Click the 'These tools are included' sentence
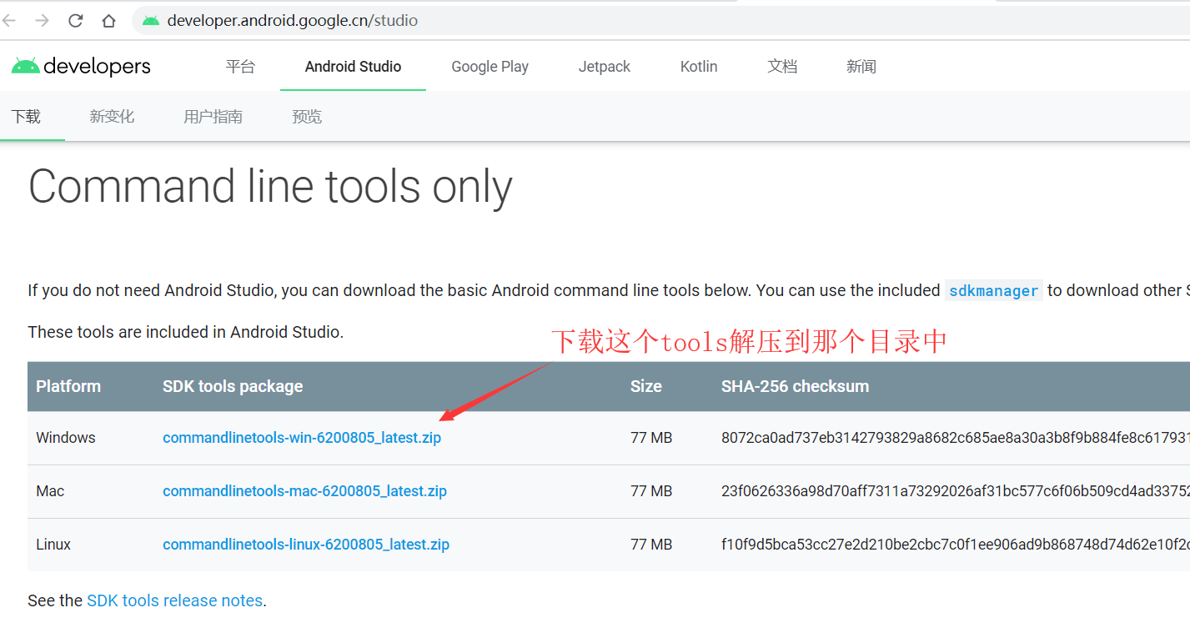Screen dimensions: 1190x638 pyautogui.click(x=186, y=332)
